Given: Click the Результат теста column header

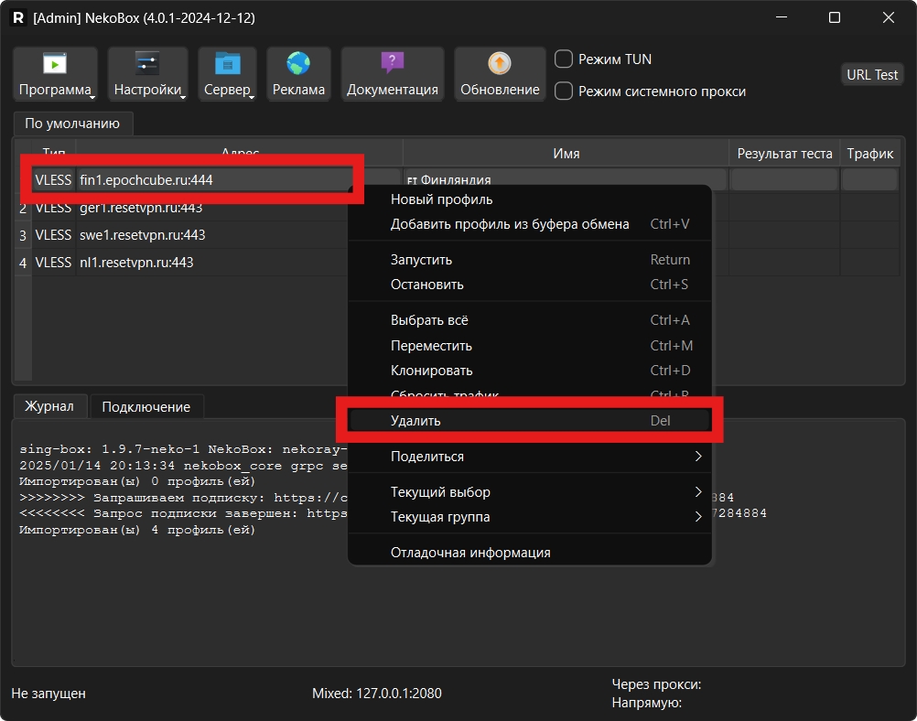Looking at the screenshot, I should (784, 154).
